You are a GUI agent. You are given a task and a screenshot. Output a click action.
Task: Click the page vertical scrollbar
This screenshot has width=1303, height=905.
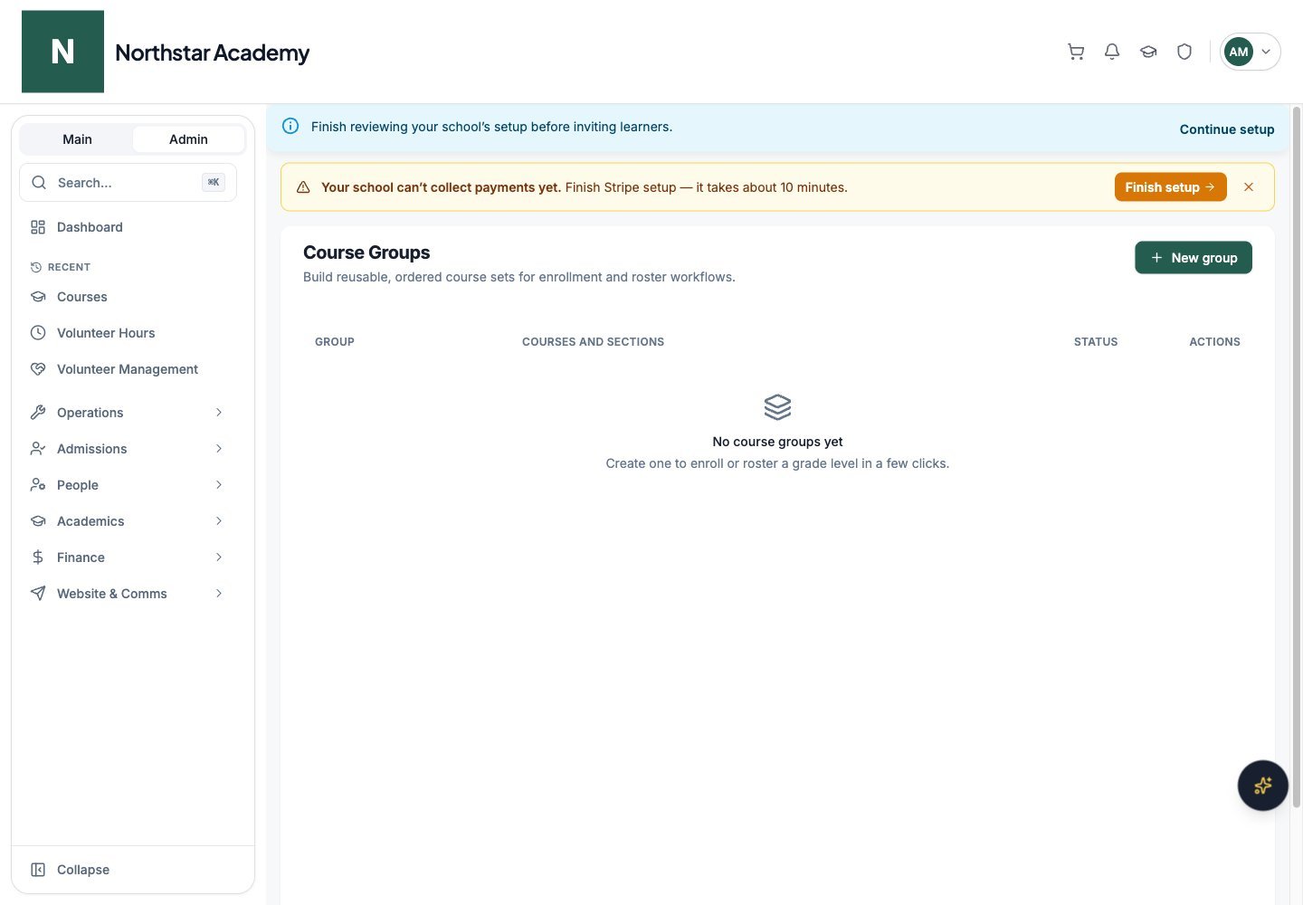click(x=1296, y=457)
